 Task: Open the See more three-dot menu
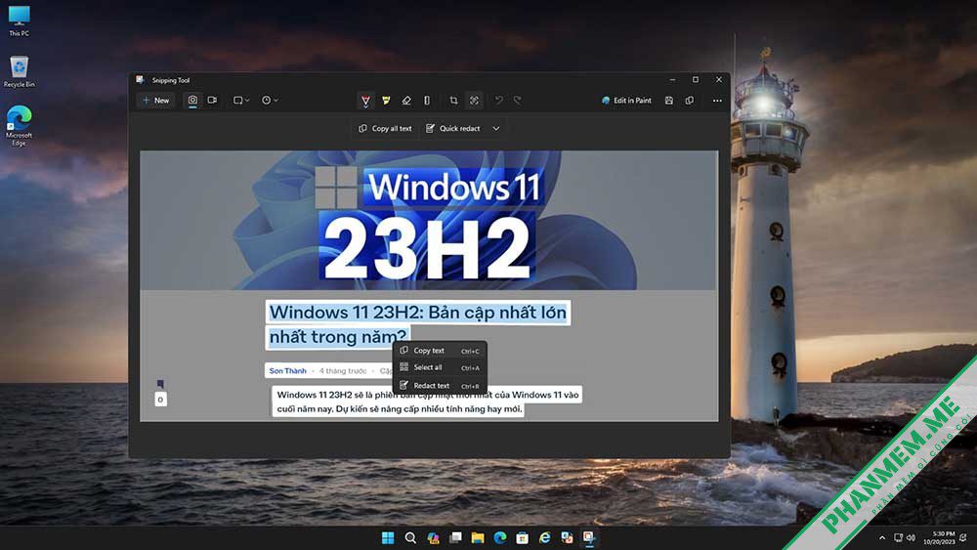pyautogui.click(x=717, y=101)
